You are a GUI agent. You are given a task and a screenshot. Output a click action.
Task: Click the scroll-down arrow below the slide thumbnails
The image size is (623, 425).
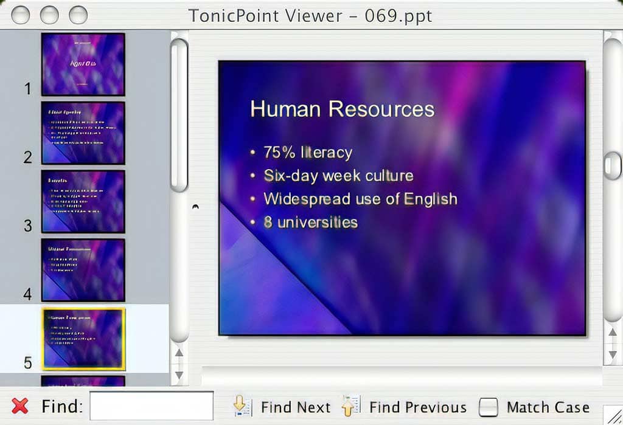tap(179, 374)
